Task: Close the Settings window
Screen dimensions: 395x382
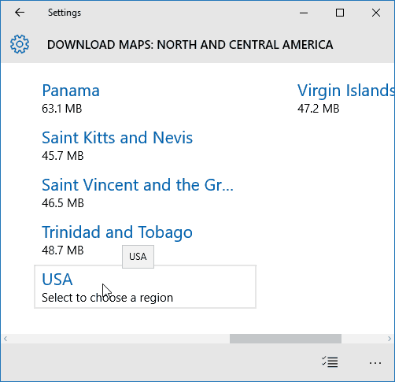Action: [x=376, y=13]
